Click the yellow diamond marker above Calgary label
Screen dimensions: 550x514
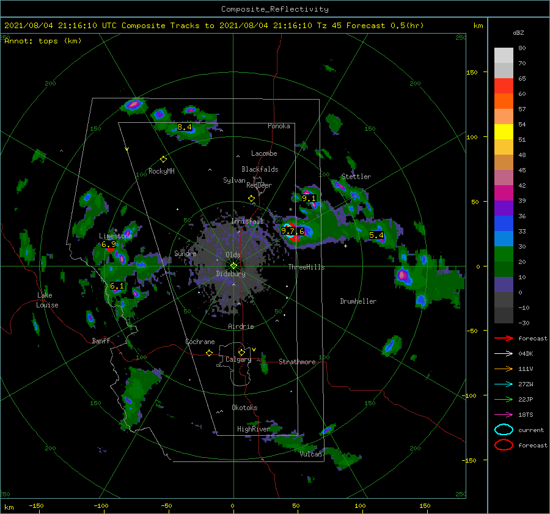click(241, 352)
